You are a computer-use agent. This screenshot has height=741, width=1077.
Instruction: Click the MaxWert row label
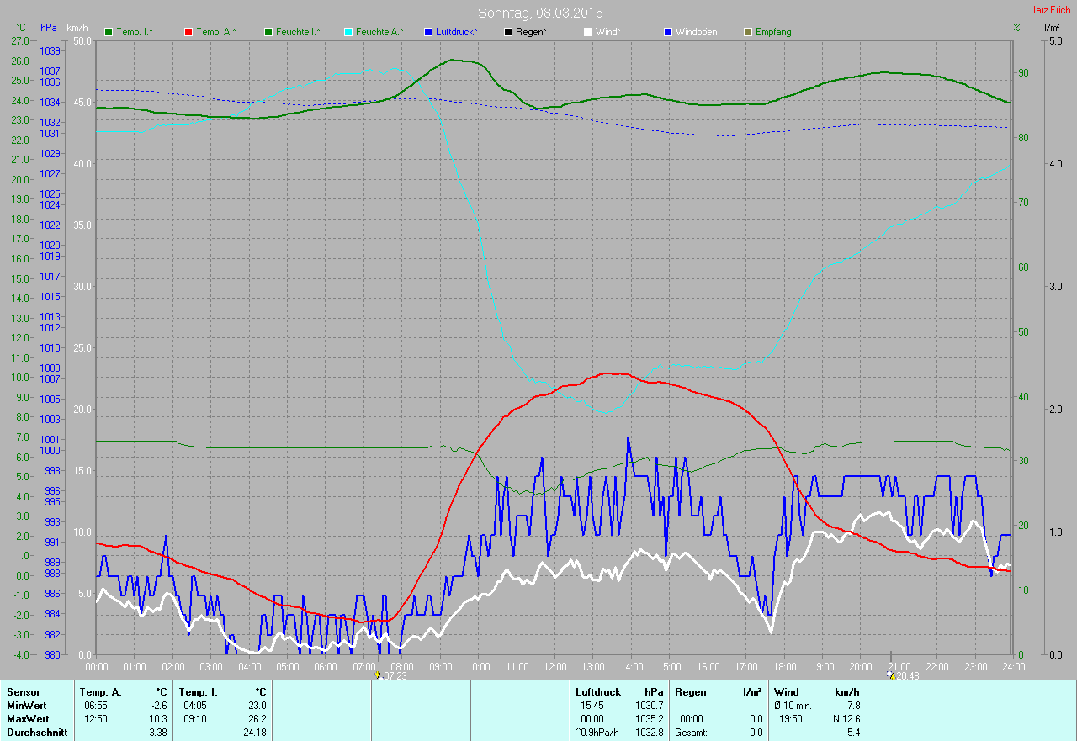tap(27, 719)
